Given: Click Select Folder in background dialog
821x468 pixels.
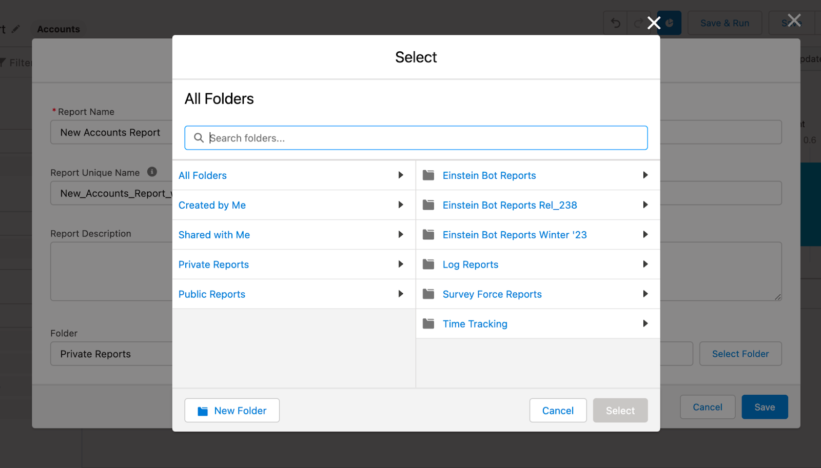Looking at the screenshot, I should [740, 354].
